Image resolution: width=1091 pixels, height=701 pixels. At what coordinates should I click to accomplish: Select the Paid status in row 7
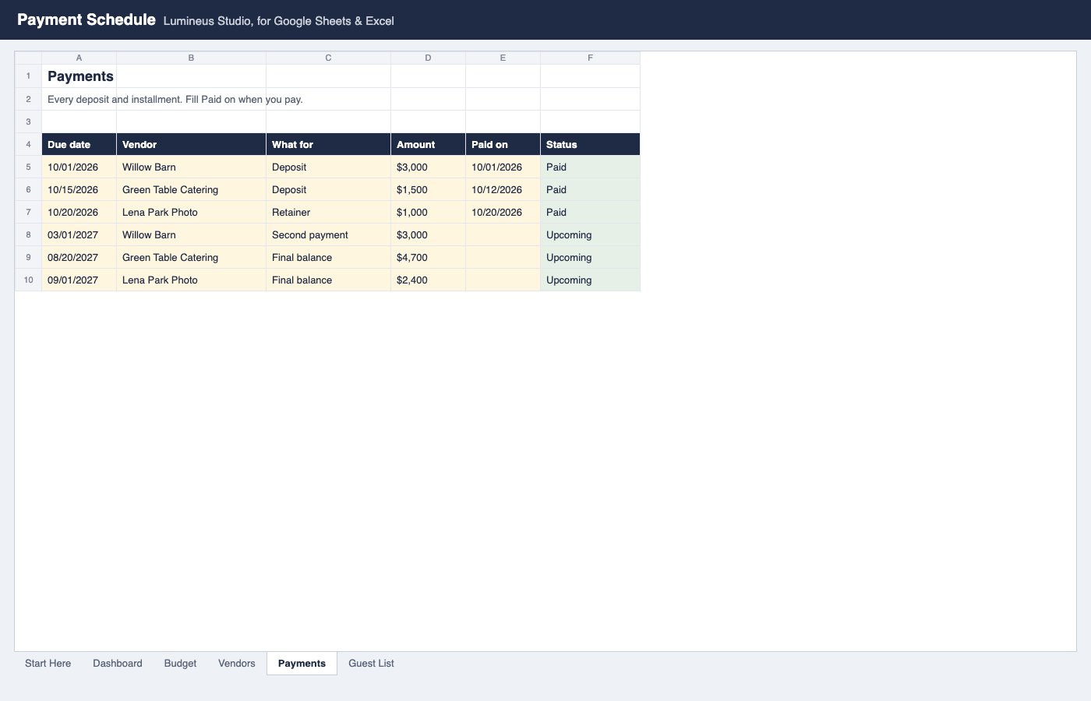(x=590, y=213)
